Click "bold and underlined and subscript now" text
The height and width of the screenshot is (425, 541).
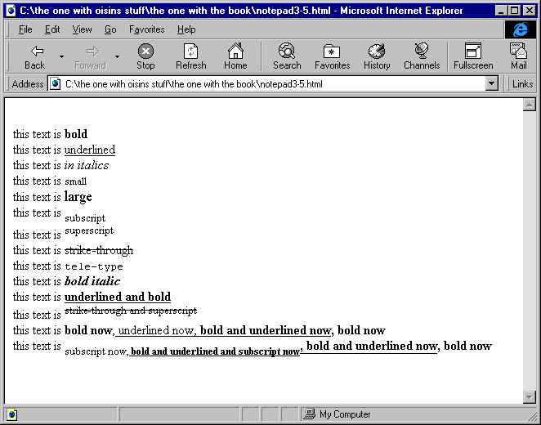[x=215, y=351]
